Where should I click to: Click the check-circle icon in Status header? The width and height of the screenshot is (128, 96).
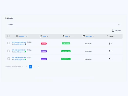tap(41, 36)
